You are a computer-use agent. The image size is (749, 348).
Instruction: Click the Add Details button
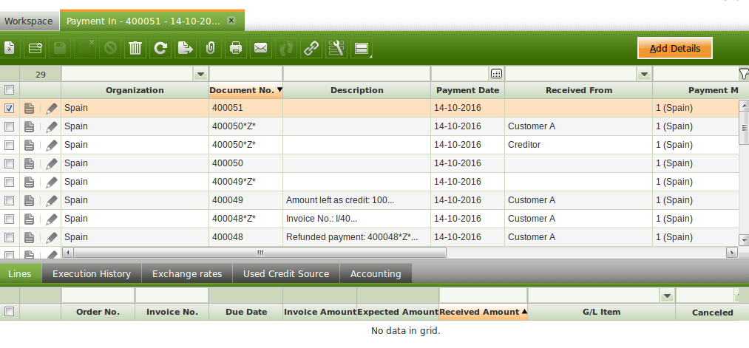pos(674,49)
